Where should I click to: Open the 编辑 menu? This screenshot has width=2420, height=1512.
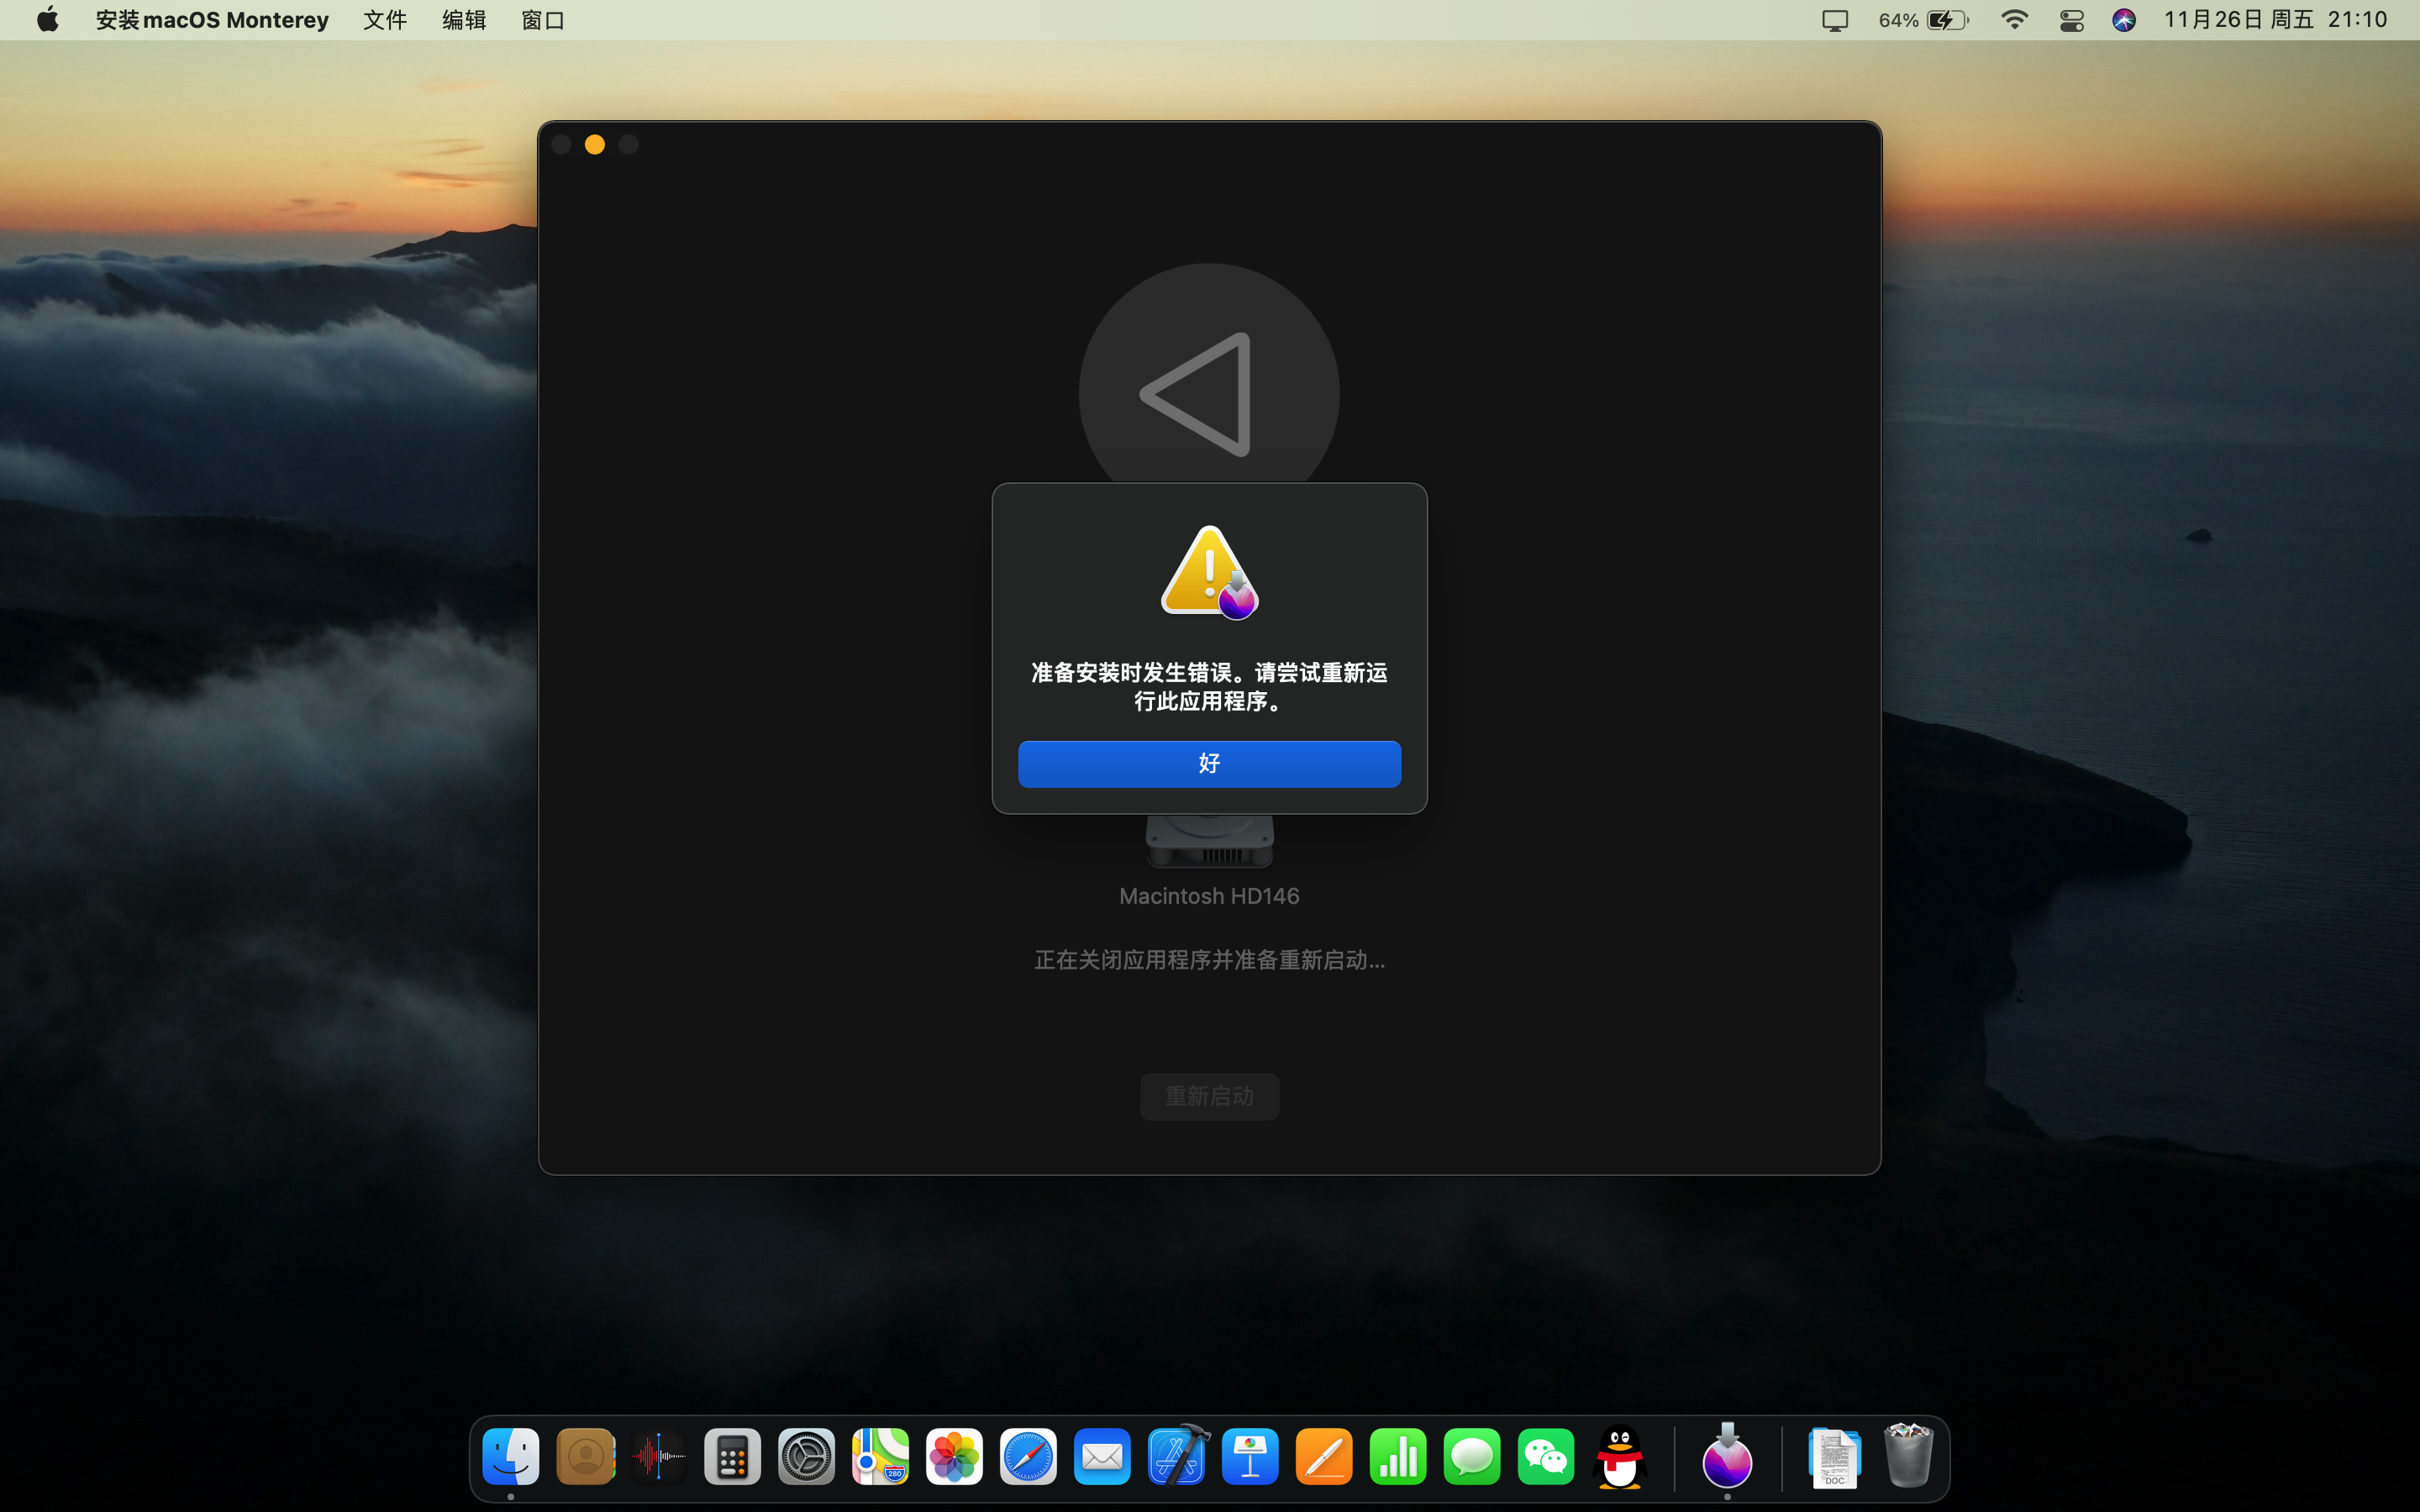(x=464, y=20)
